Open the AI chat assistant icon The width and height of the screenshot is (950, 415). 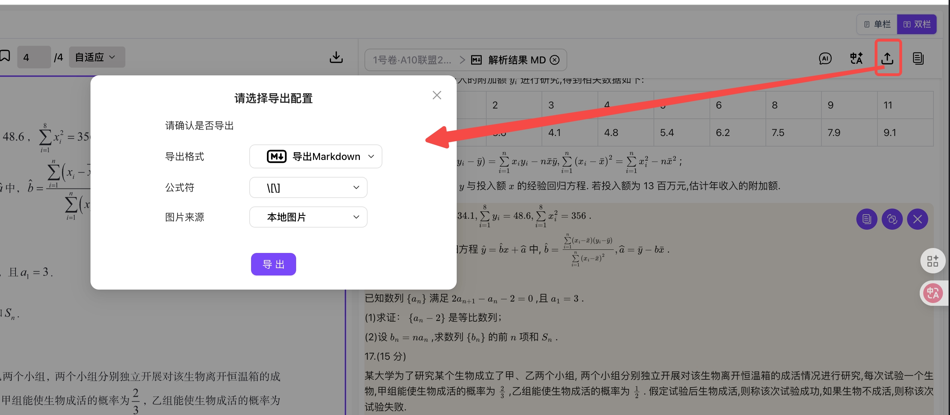click(x=825, y=58)
